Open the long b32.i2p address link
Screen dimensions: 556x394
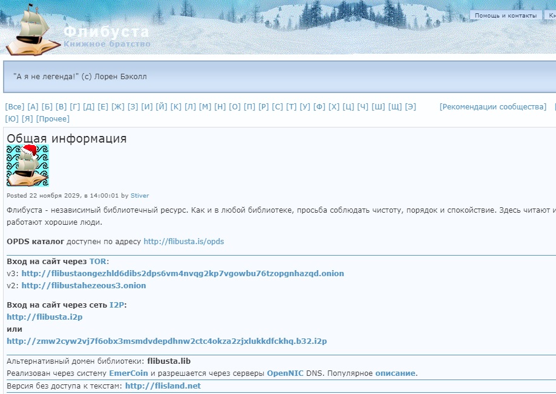tap(166, 341)
